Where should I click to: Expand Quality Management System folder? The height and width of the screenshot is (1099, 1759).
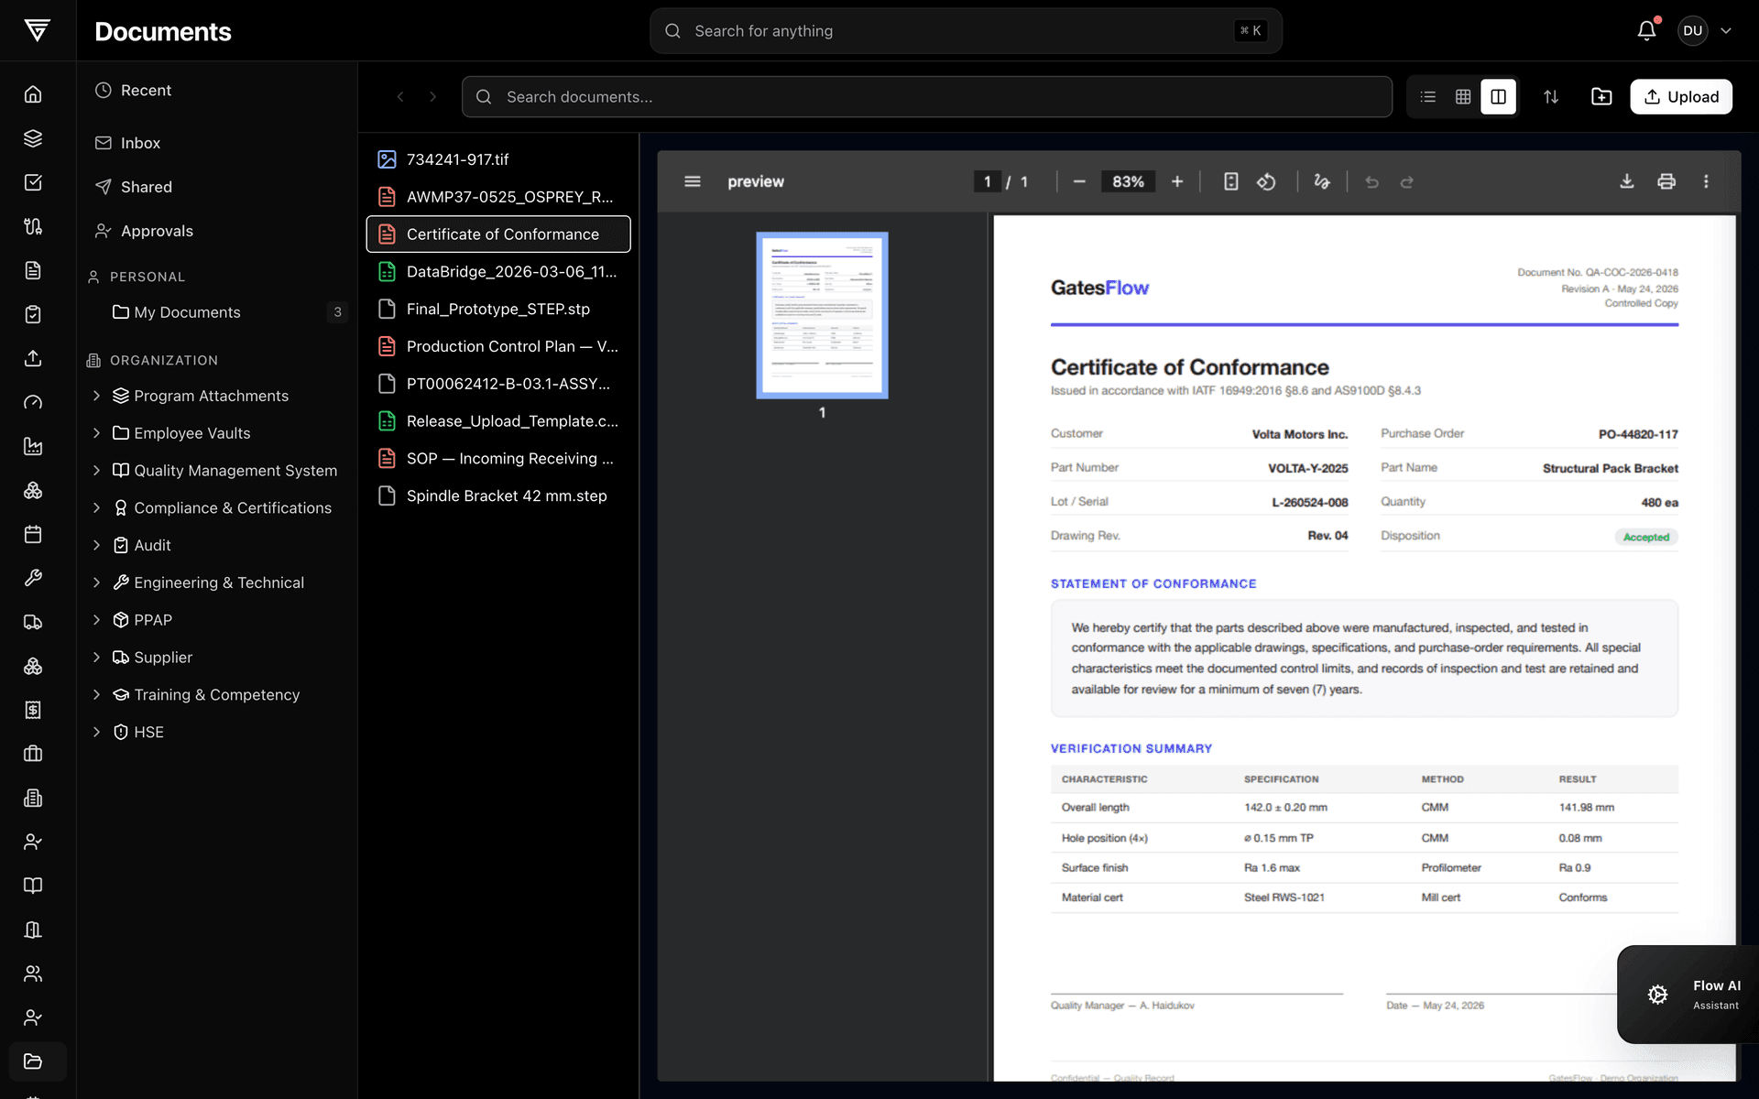click(x=96, y=471)
